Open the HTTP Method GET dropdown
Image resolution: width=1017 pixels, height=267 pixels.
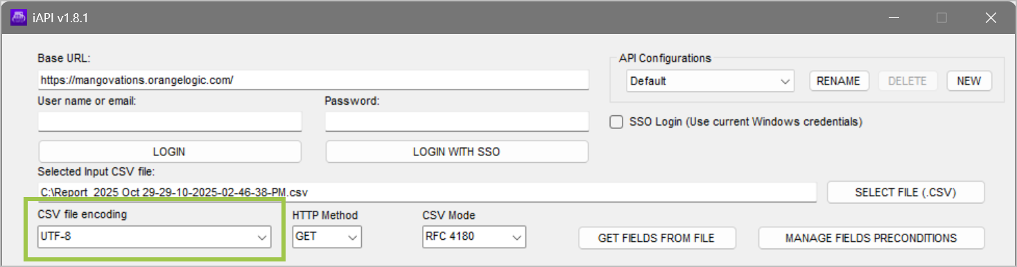[x=327, y=237]
